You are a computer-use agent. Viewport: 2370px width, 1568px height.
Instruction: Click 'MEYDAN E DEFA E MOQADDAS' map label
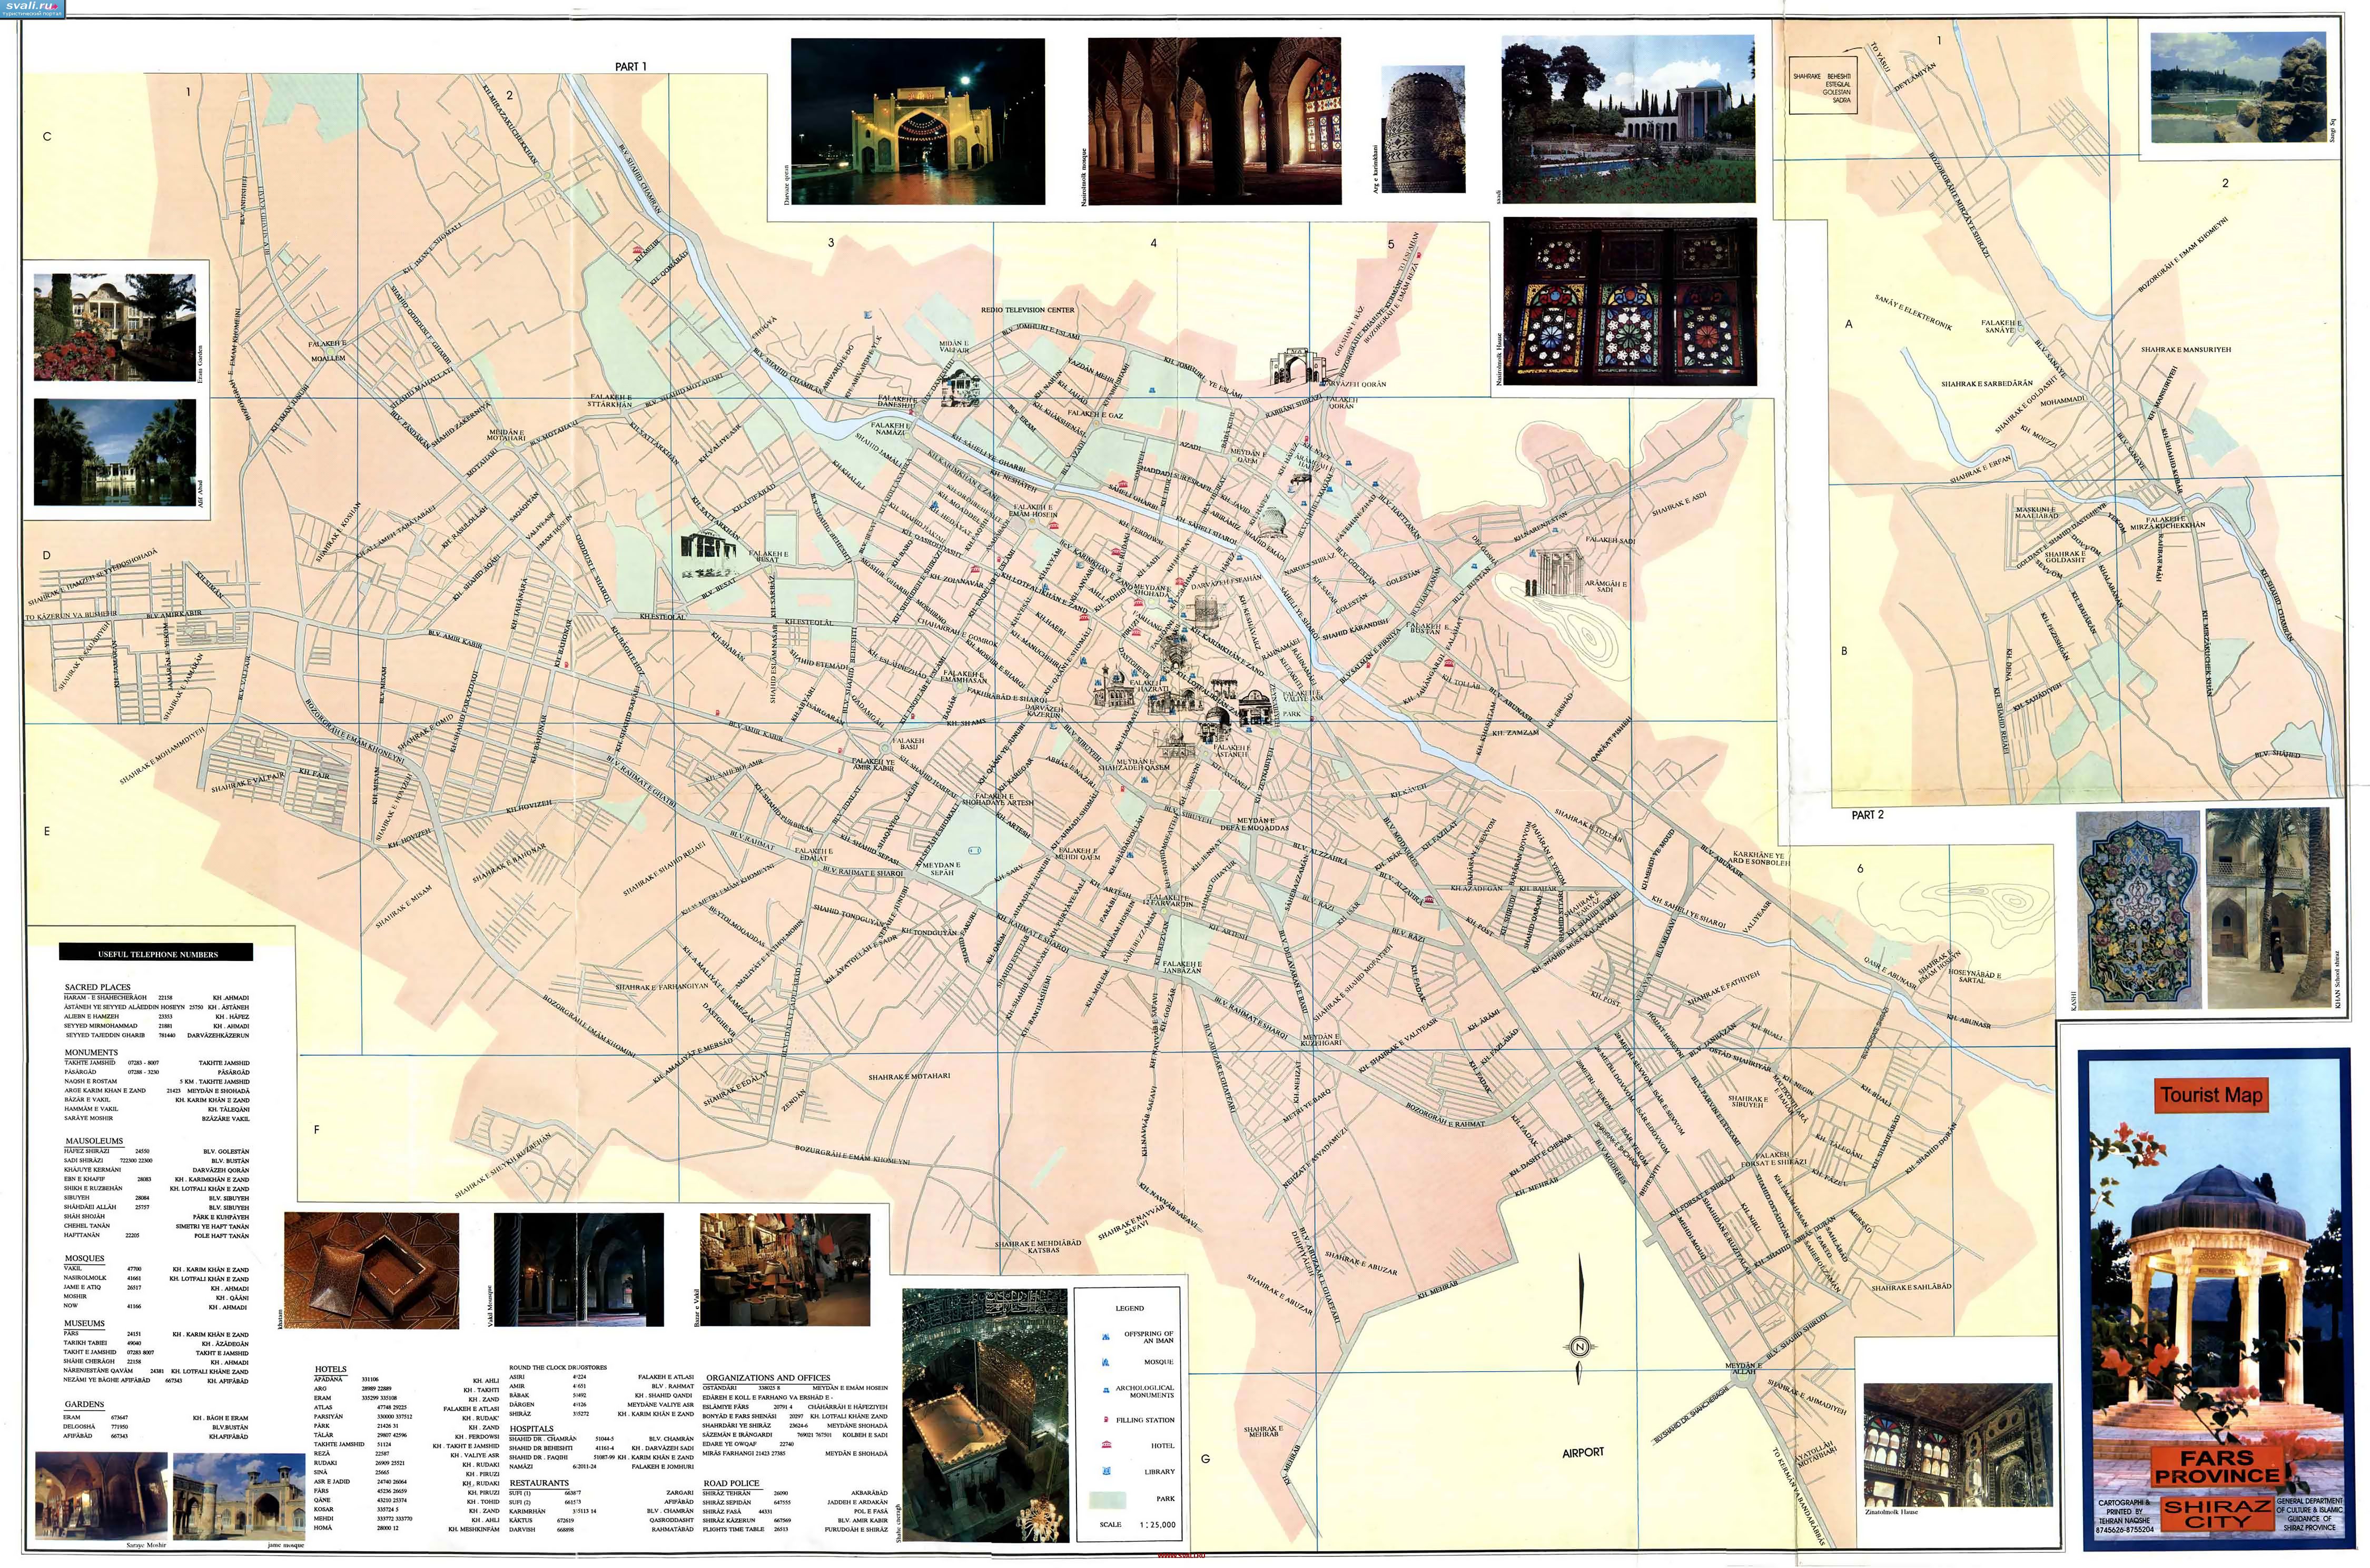point(1255,823)
